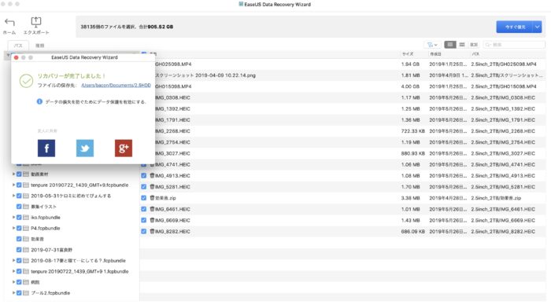Select スクリーンショット 2019-04-09 png row
551x308 pixels.
[x=343, y=75]
